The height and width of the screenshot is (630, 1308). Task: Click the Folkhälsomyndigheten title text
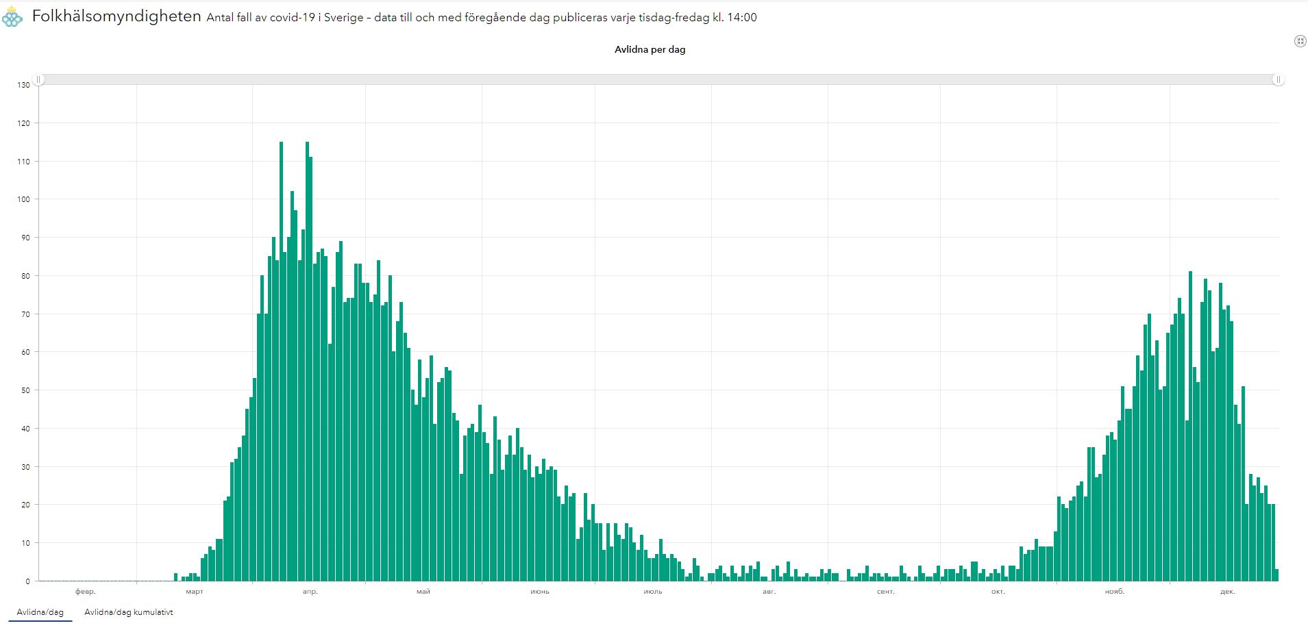pos(116,16)
